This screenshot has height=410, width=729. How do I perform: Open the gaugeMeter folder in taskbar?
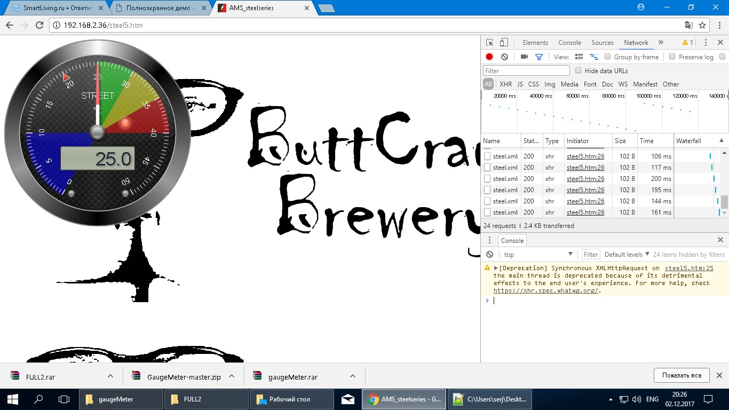121,399
